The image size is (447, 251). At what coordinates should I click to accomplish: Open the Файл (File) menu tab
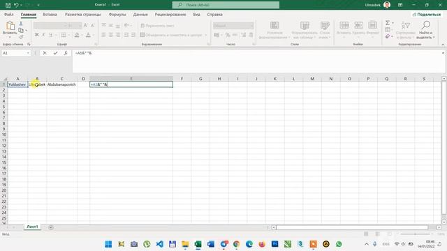coord(9,15)
